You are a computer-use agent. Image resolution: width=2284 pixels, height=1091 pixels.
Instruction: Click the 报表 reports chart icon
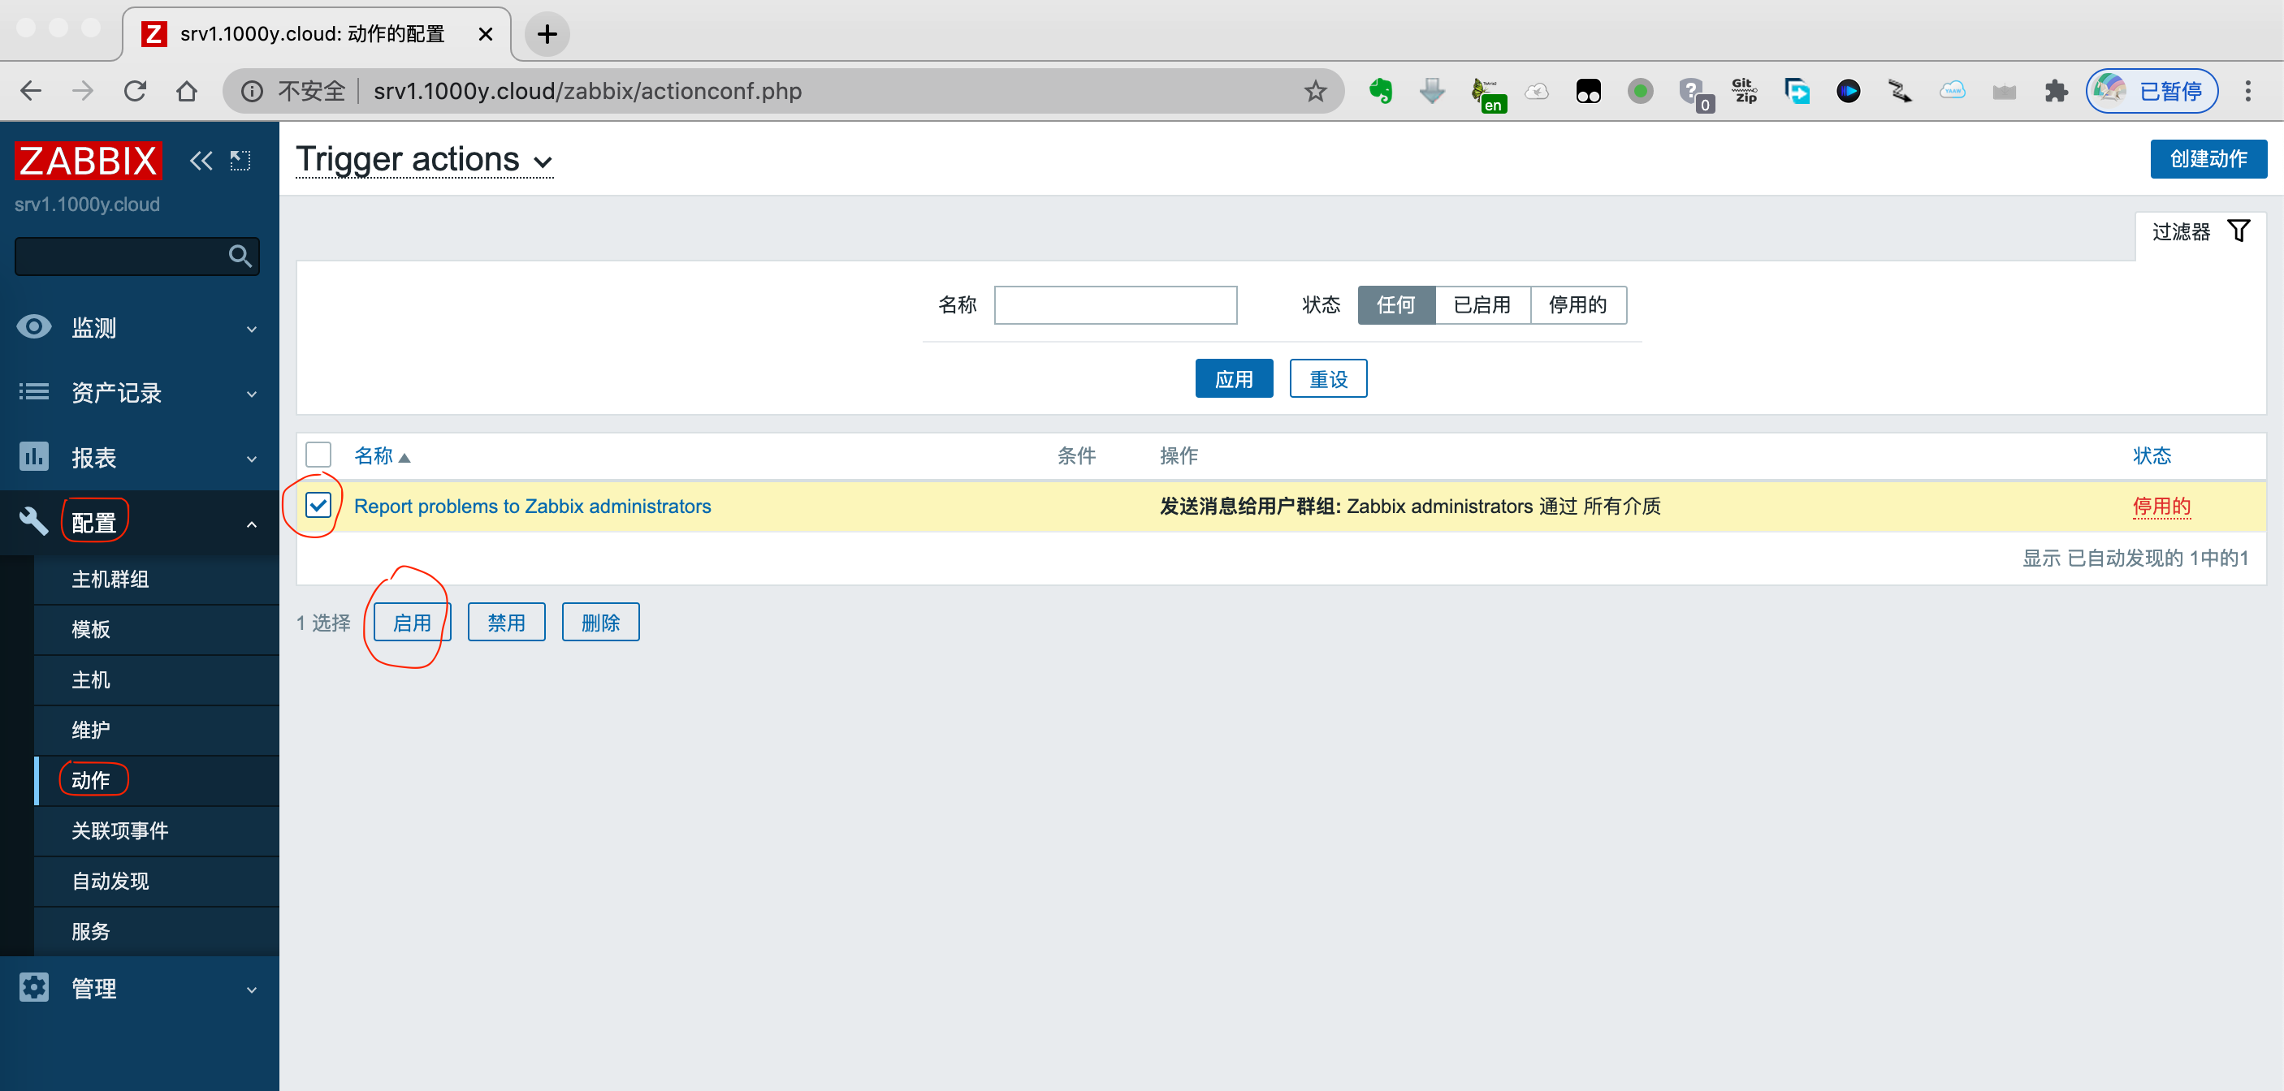pos(32,457)
